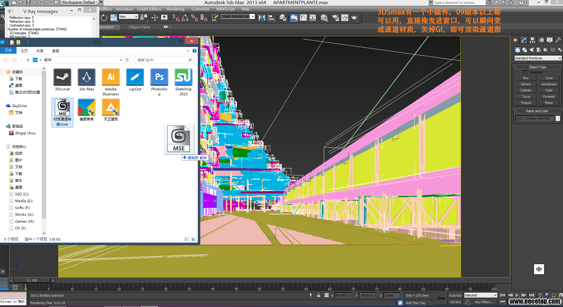Click the Align tool icon
The width and height of the screenshot is (563, 307).
(271, 18)
